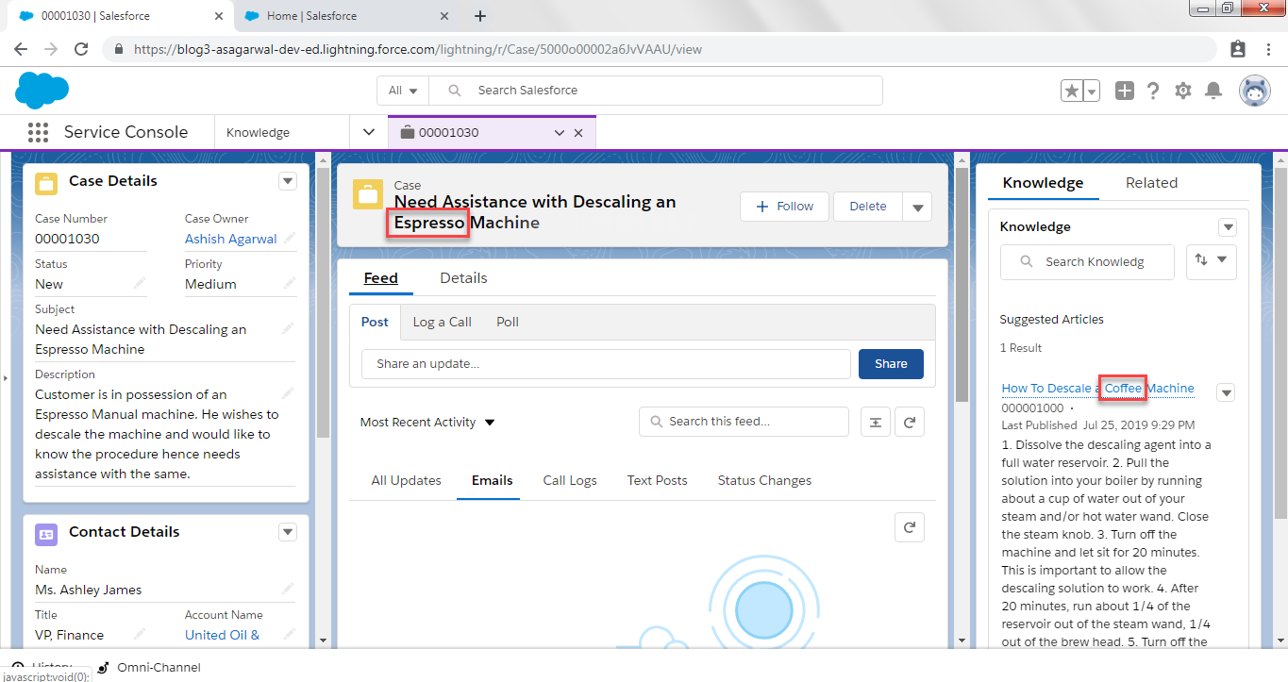This screenshot has height=682, width=1288.
Task: Edit the Status field pencil icon
Action: coord(140,283)
